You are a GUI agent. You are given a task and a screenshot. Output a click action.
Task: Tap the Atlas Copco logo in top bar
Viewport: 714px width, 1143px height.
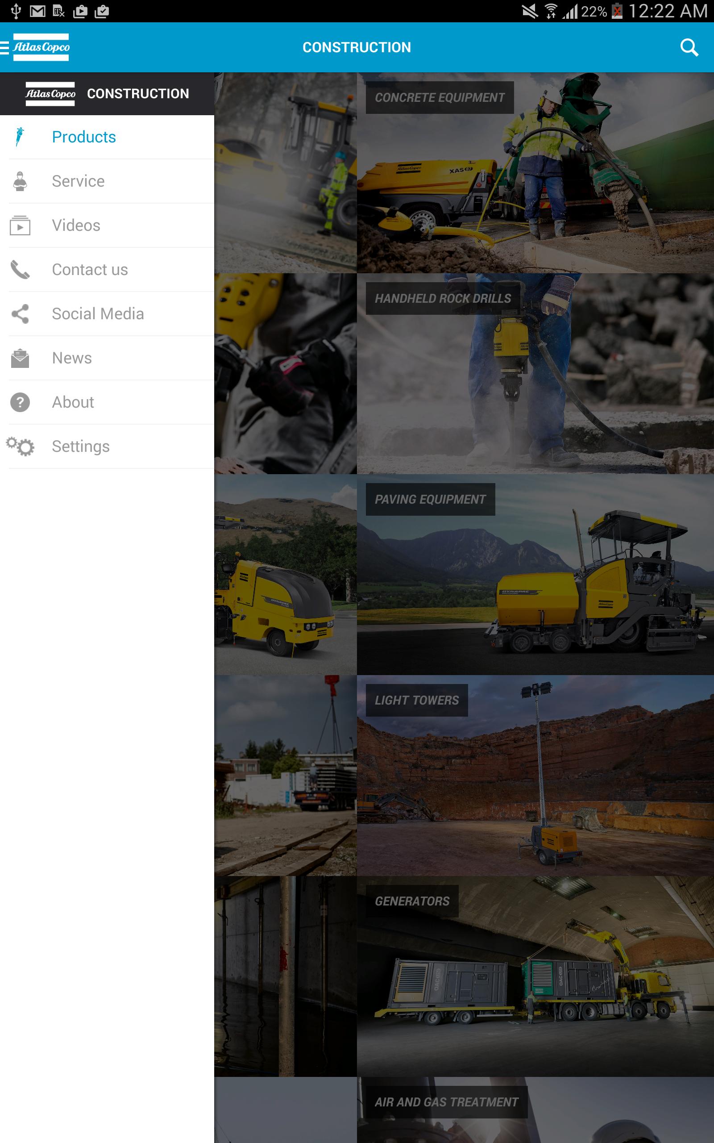41,47
